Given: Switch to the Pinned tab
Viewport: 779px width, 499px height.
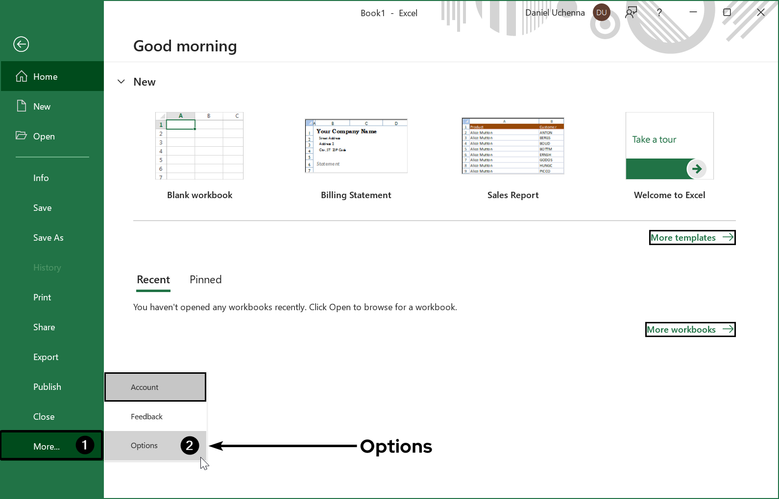Looking at the screenshot, I should [x=205, y=280].
